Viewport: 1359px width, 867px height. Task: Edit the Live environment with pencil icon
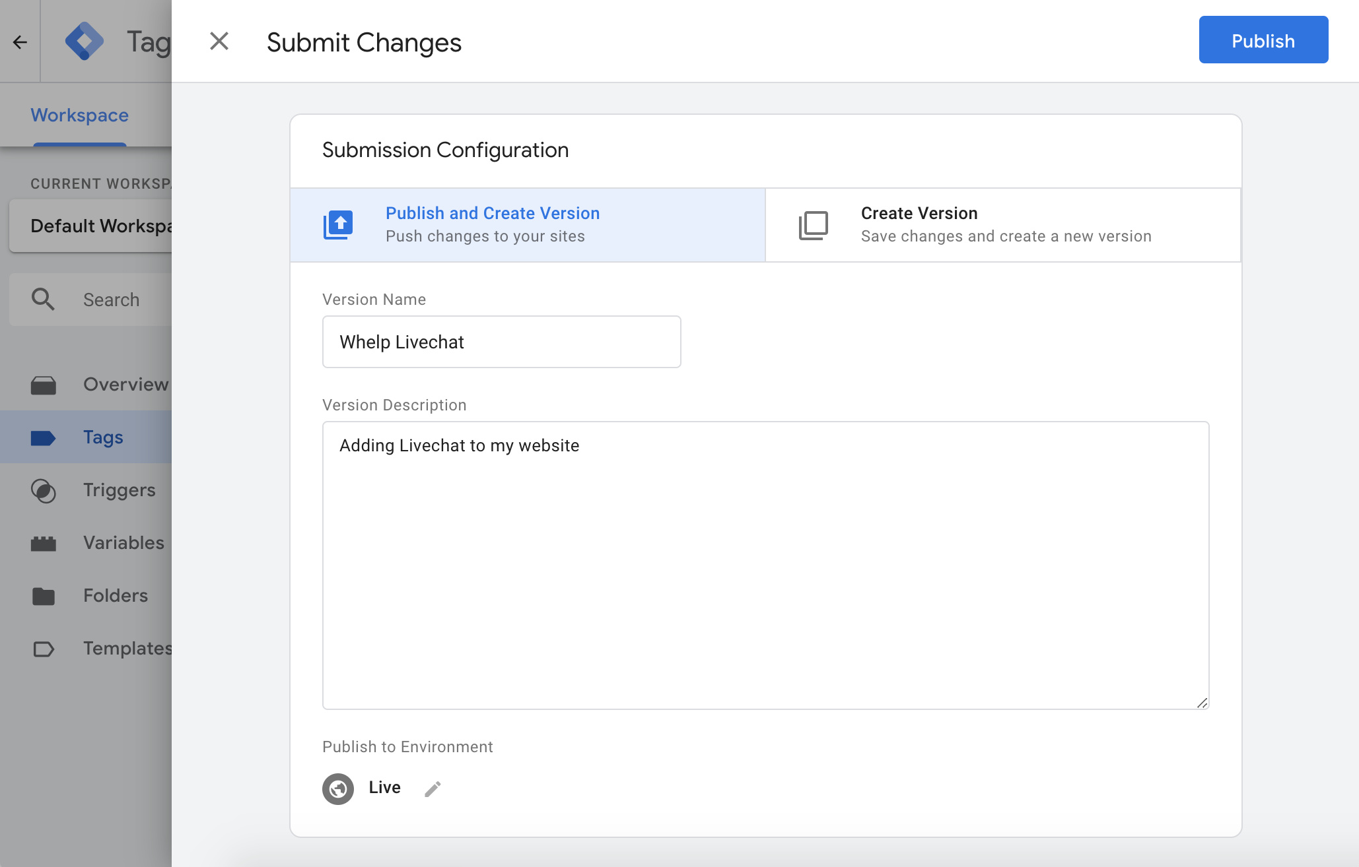(x=433, y=788)
